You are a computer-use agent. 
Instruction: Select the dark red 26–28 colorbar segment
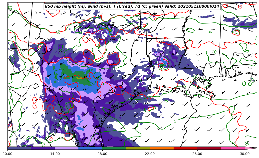pos(209,148)
